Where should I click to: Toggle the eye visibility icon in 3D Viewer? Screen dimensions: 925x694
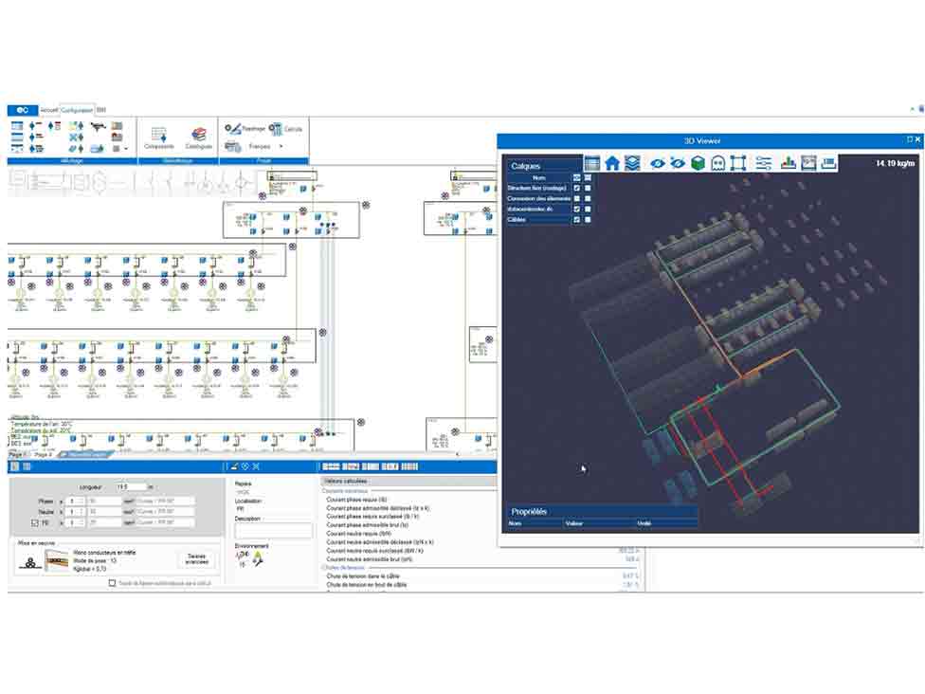click(657, 163)
